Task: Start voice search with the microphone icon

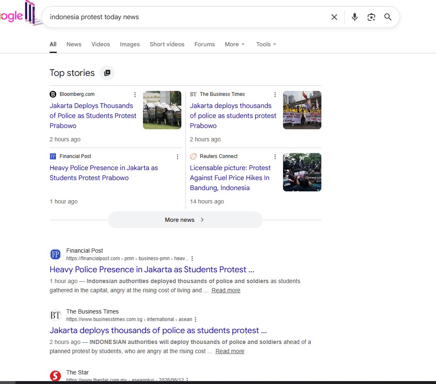Action: click(x=355, y=17)
